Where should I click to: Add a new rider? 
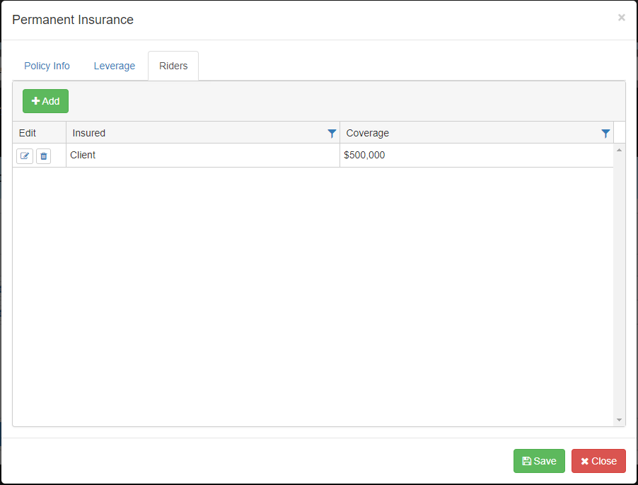coord(45,101)
